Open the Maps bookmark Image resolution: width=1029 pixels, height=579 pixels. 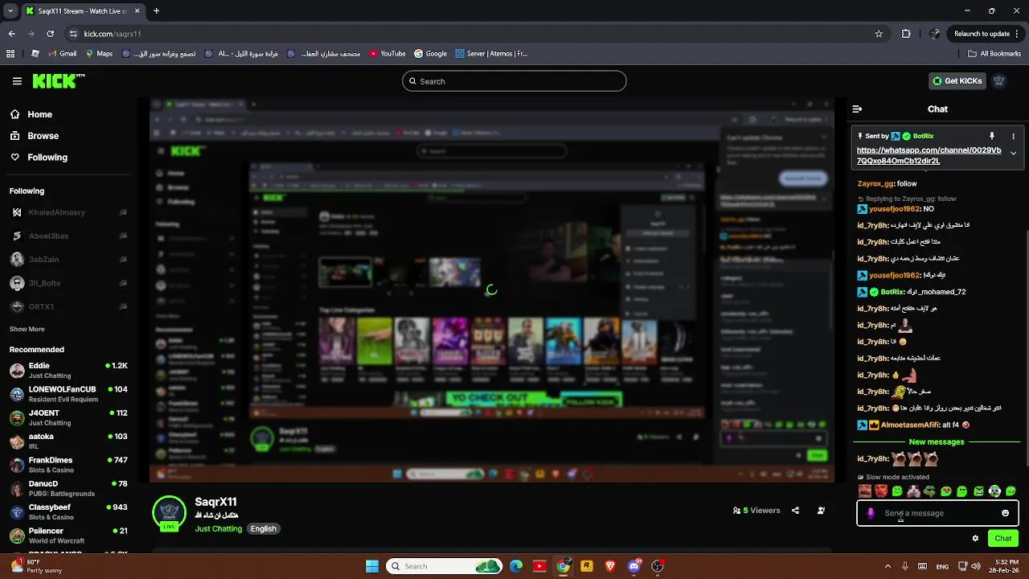(98, 54)
